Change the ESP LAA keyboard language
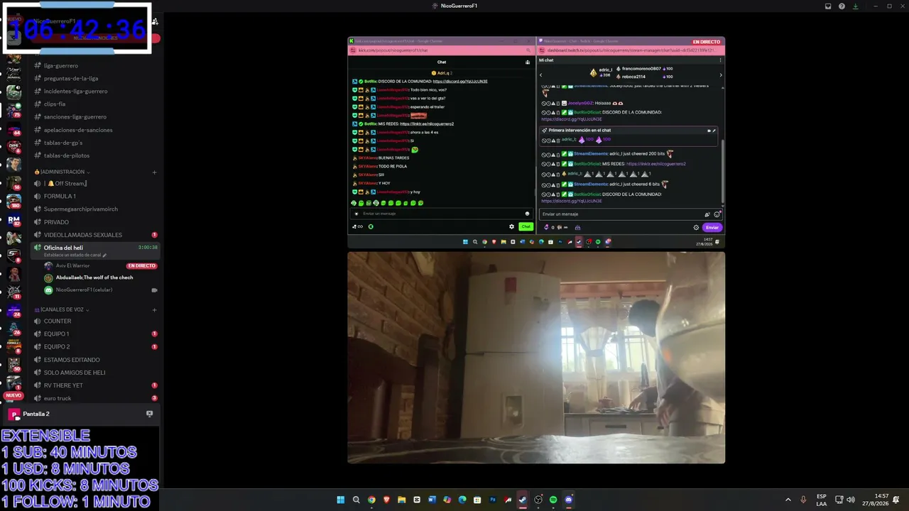 point(822,500)
